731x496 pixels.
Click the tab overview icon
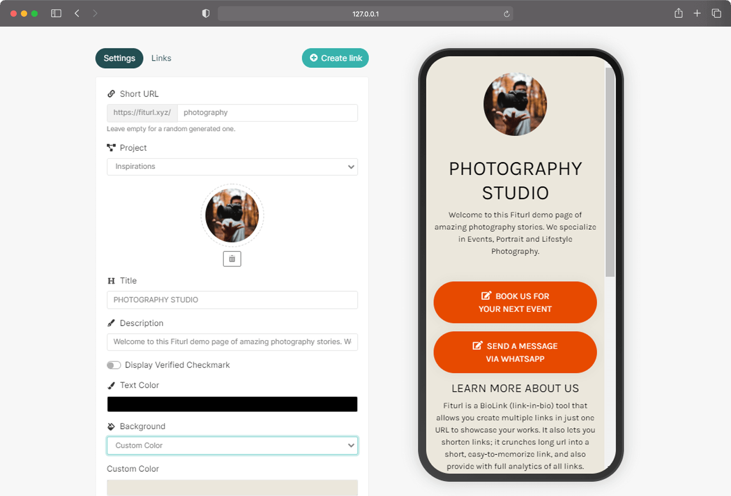pos(716,14)
